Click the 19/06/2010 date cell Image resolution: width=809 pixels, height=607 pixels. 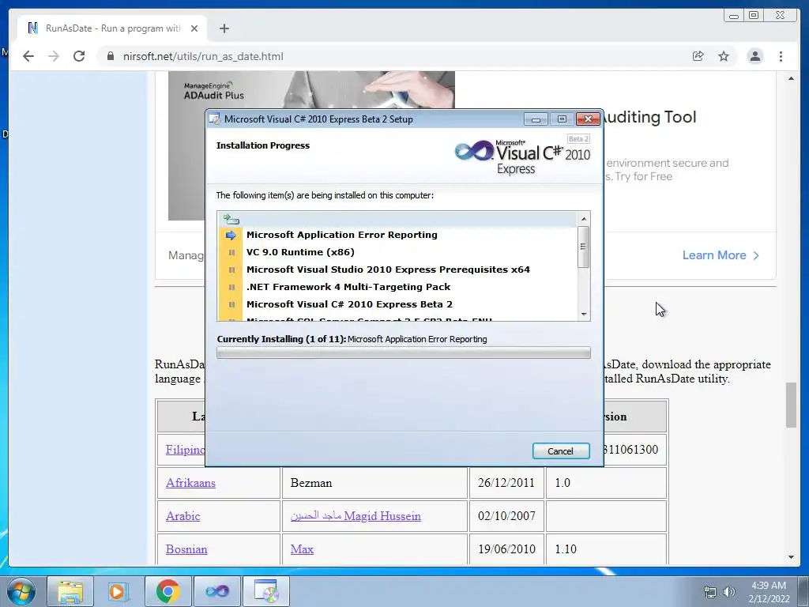click(506, 549)
